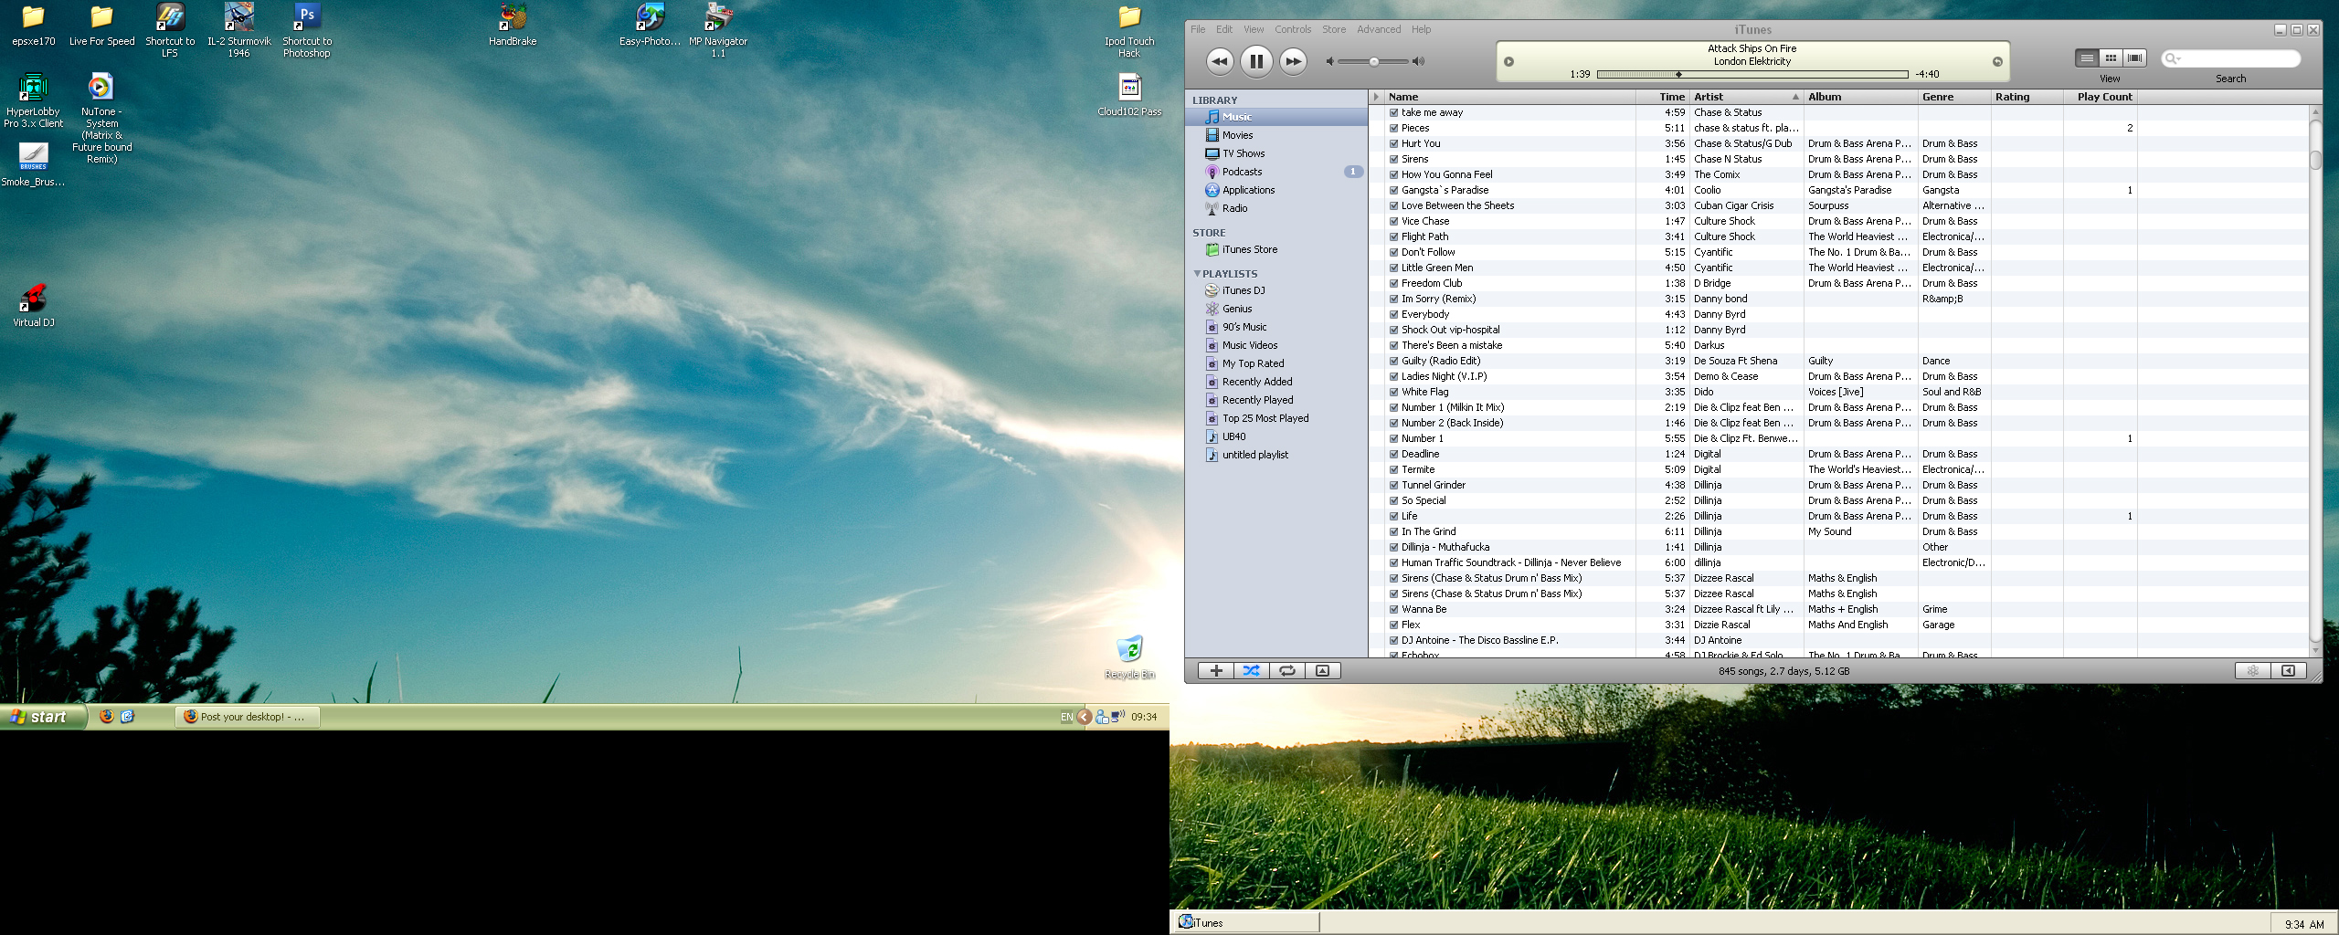Open the Advanced menu in iTunes

coord(1379,29)
